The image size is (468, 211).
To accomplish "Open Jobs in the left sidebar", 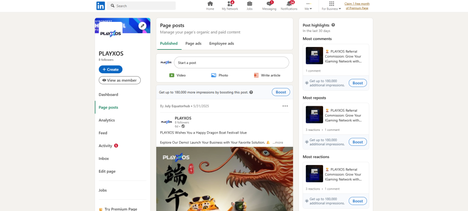I will (103, 190).
